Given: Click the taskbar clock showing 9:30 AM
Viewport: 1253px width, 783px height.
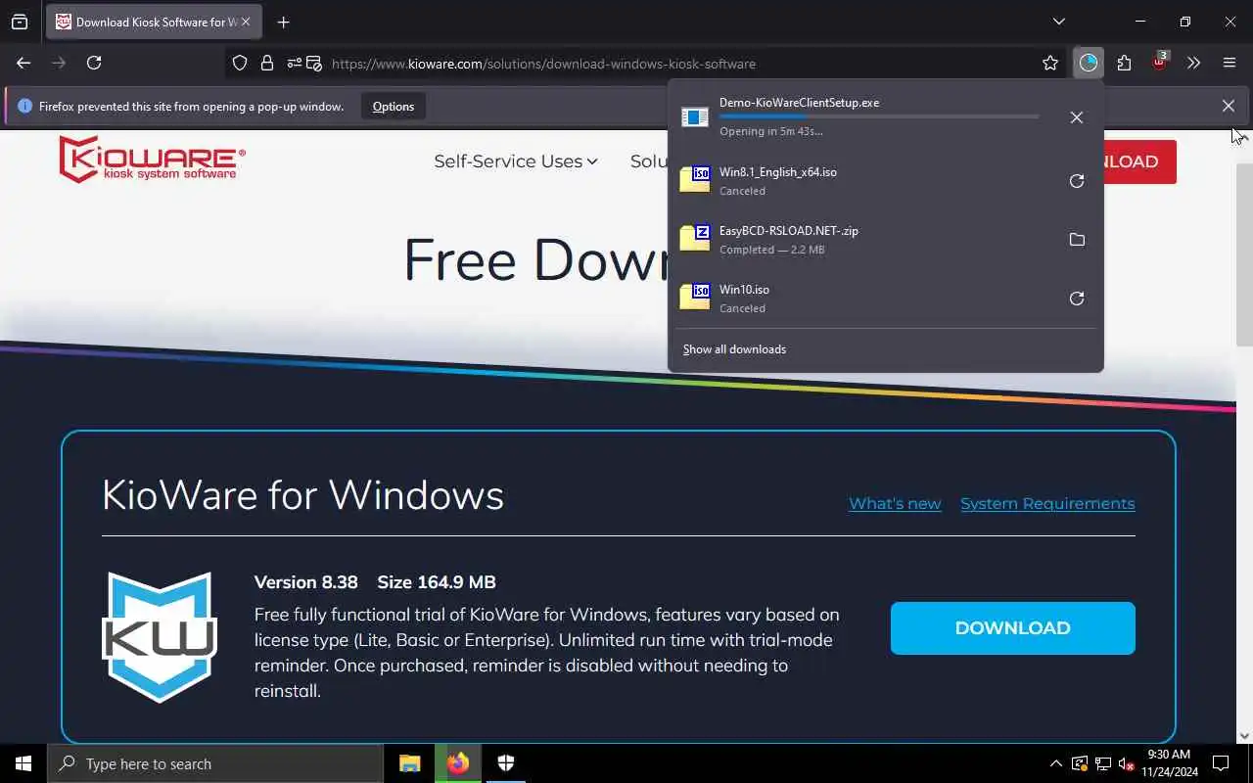Looking at the screenshot, I should click(1170, 763).
